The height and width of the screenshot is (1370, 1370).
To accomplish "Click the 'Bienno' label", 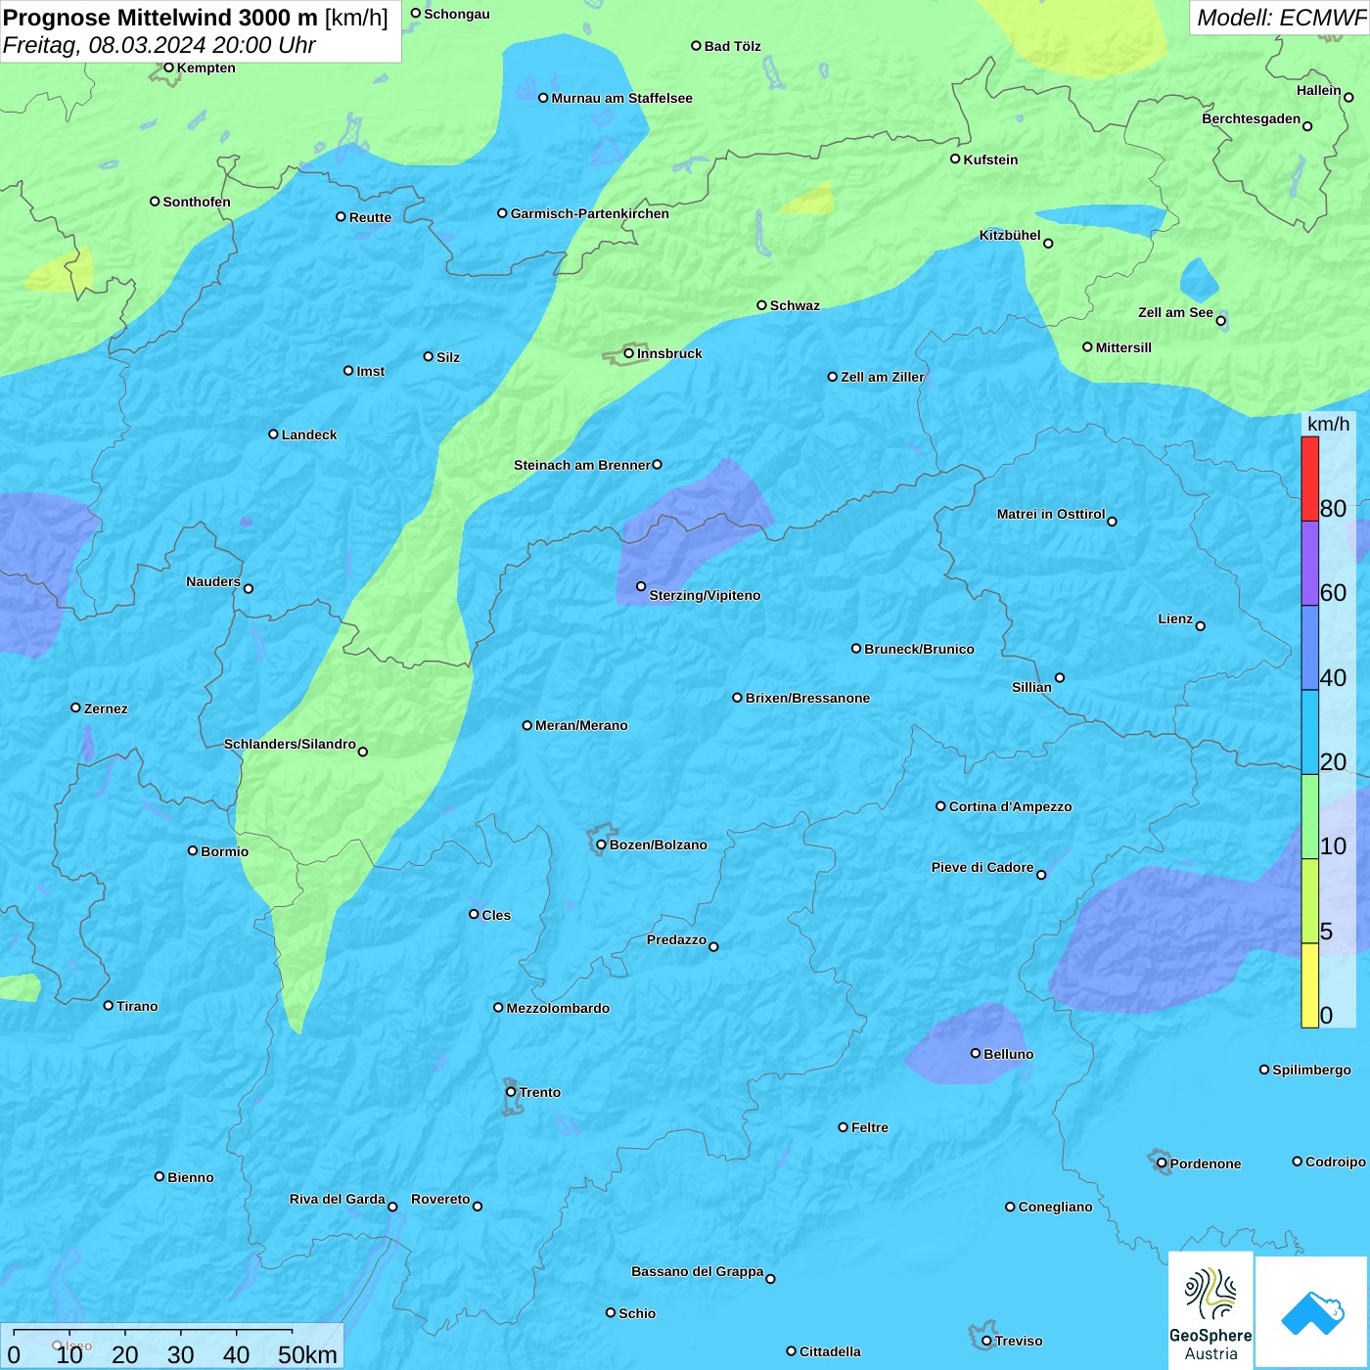I will 190,1177.
